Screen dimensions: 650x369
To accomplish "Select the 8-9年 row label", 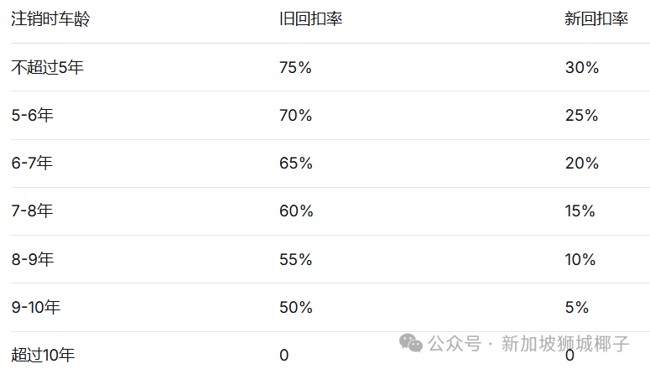I will click(32, 260).
